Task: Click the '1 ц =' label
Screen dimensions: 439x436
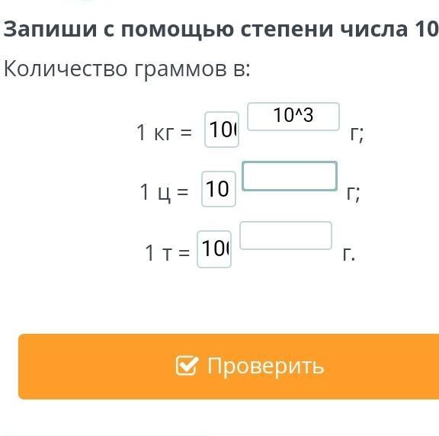Action: coord(164,192)
